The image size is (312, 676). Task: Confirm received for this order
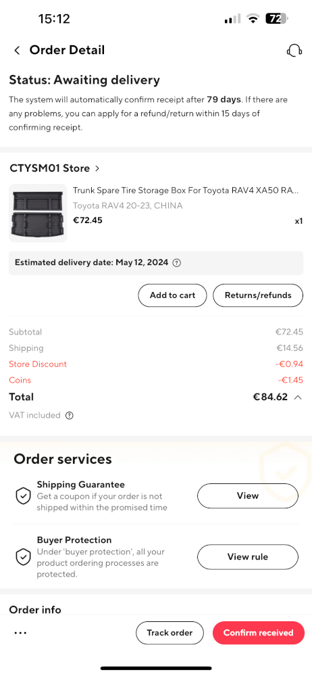click(x=259, y=633)
